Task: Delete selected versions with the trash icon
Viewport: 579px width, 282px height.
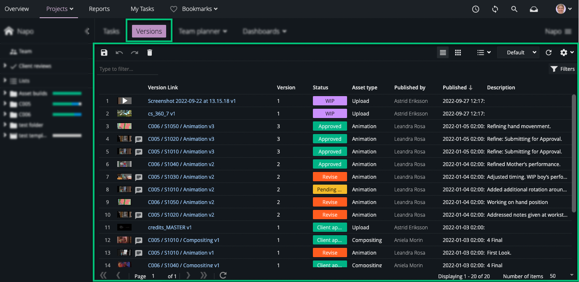Action: point(150,52)
